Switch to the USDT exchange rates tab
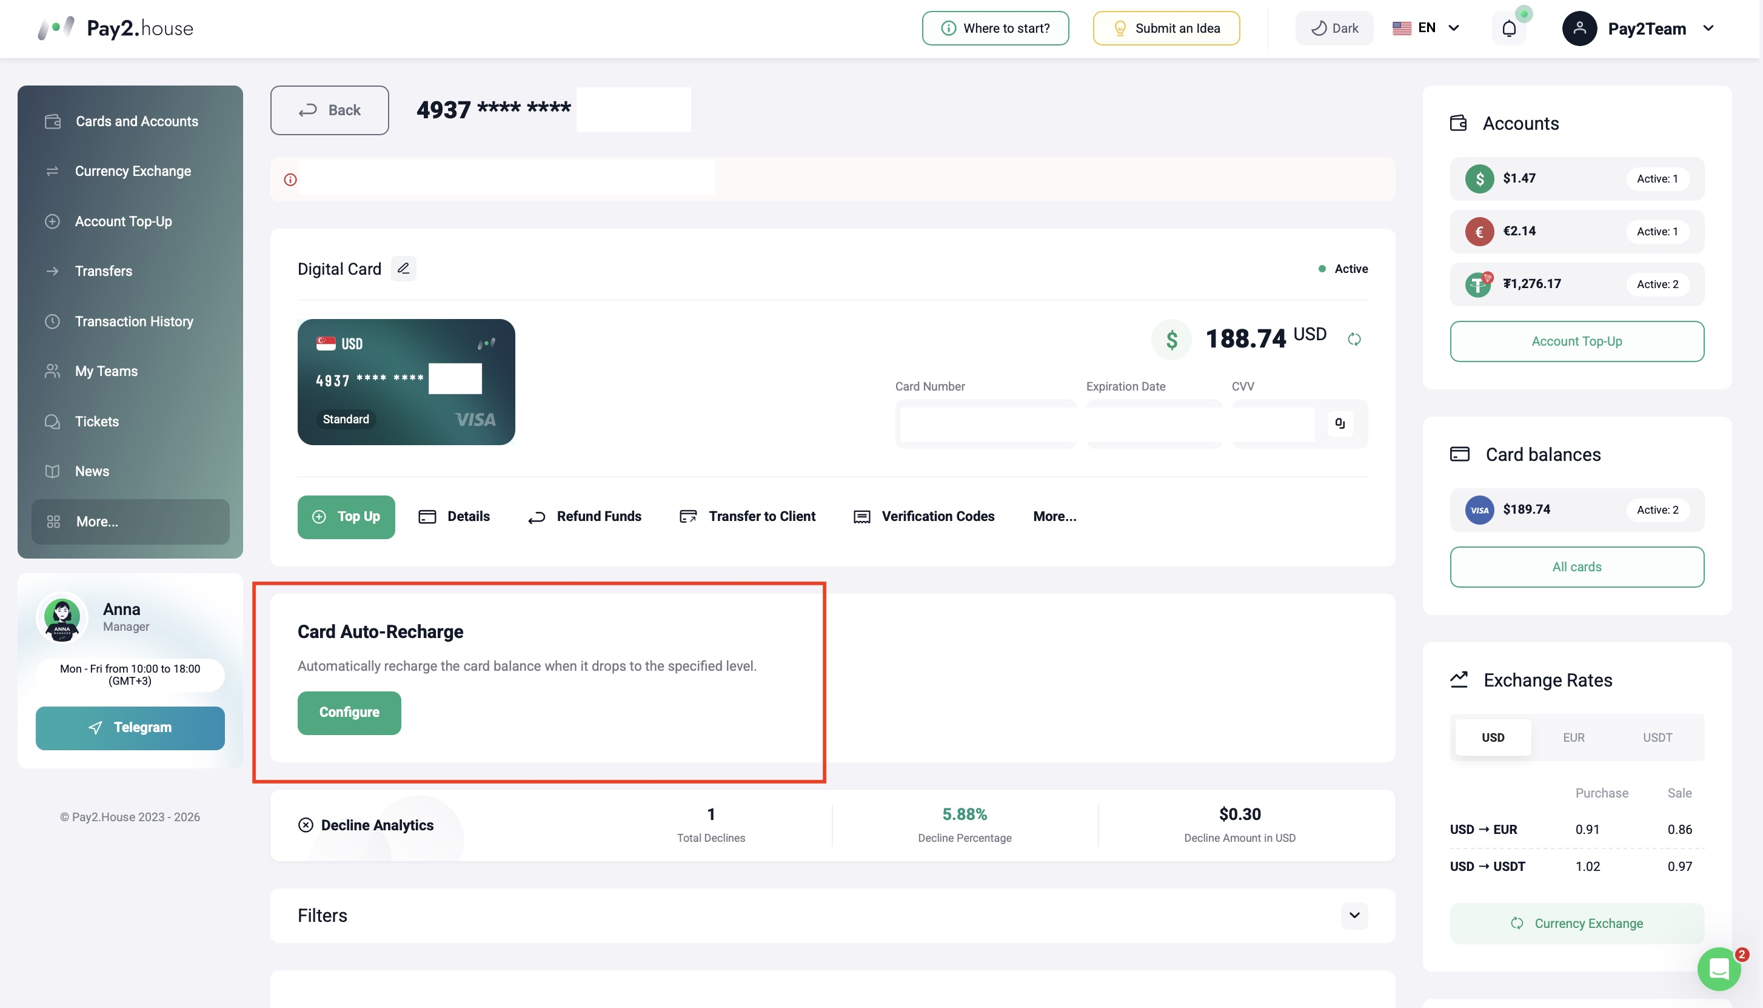Screen dimensions: 1763x1008 point(1657,738)
